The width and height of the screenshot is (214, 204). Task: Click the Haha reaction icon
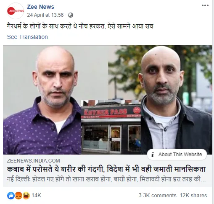click(x=26, y=196)
